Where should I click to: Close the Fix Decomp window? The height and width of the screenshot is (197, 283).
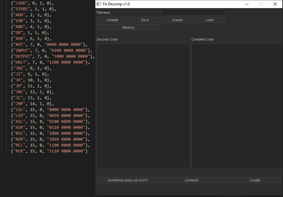click(x=275, y=4)
